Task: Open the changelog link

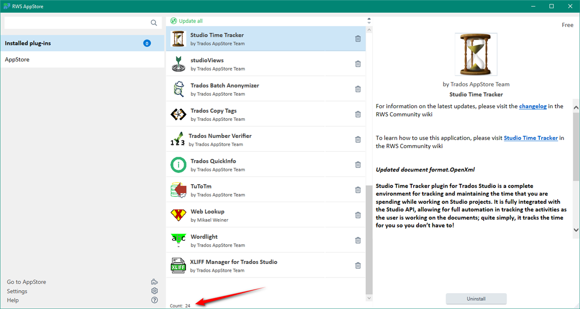Action: coord(533,106)
